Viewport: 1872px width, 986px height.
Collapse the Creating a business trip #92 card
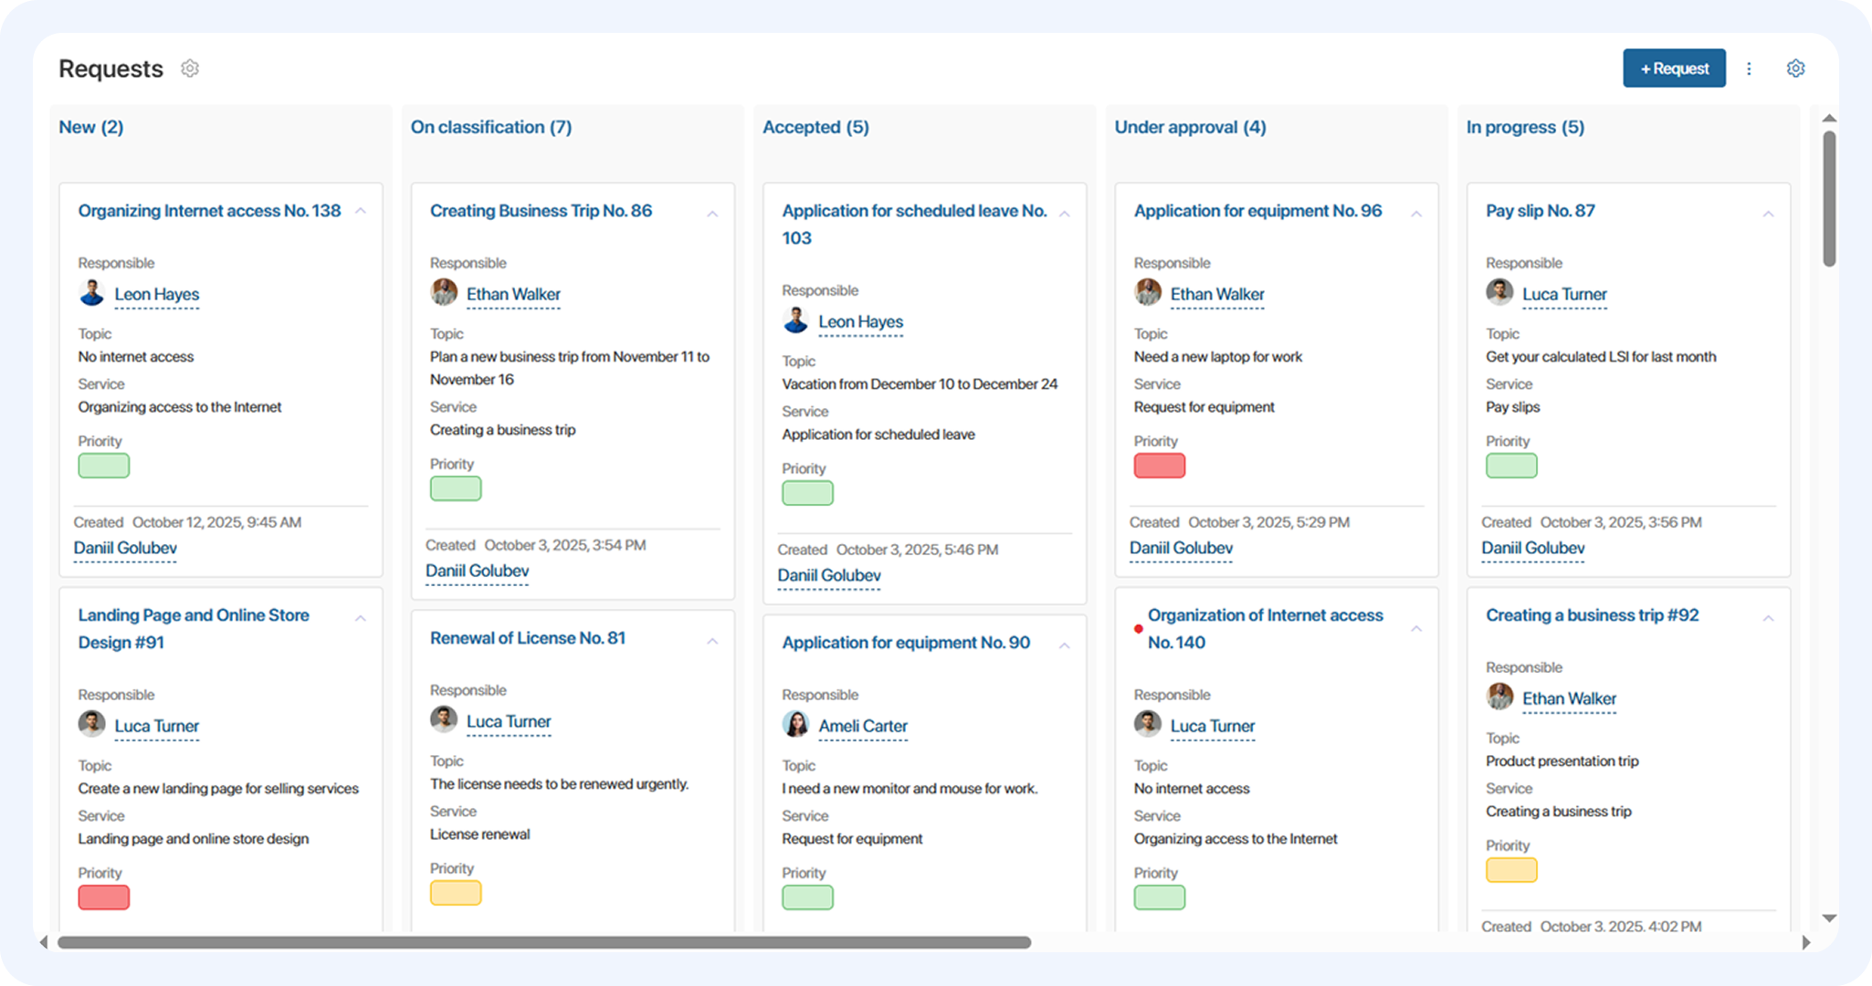[1768, 618]
